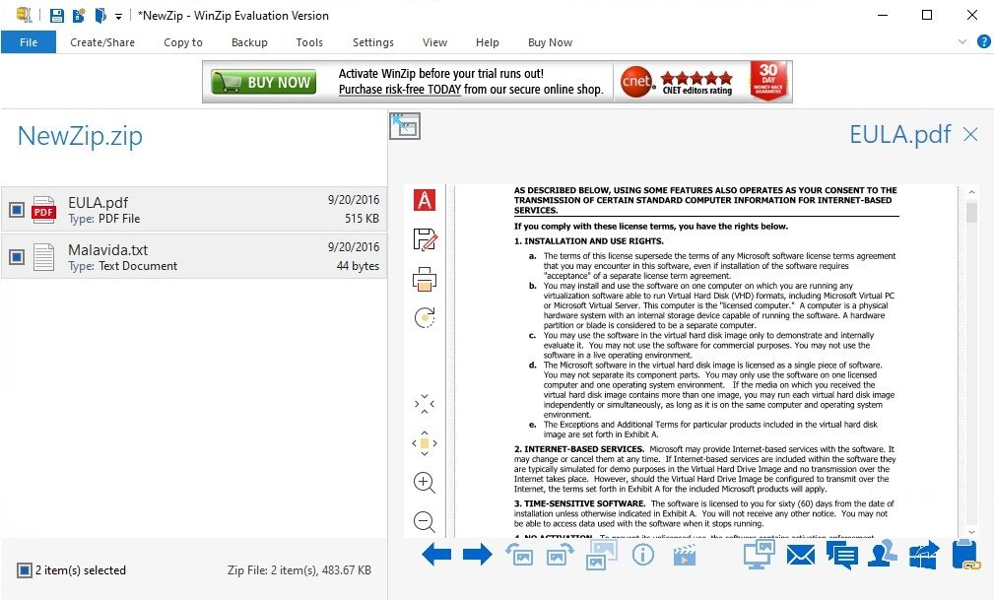The height and width of the screenshot is (600, 994).
Task: Go to the Settings tab
Action: pyautogui.click(x=372, y=42)
